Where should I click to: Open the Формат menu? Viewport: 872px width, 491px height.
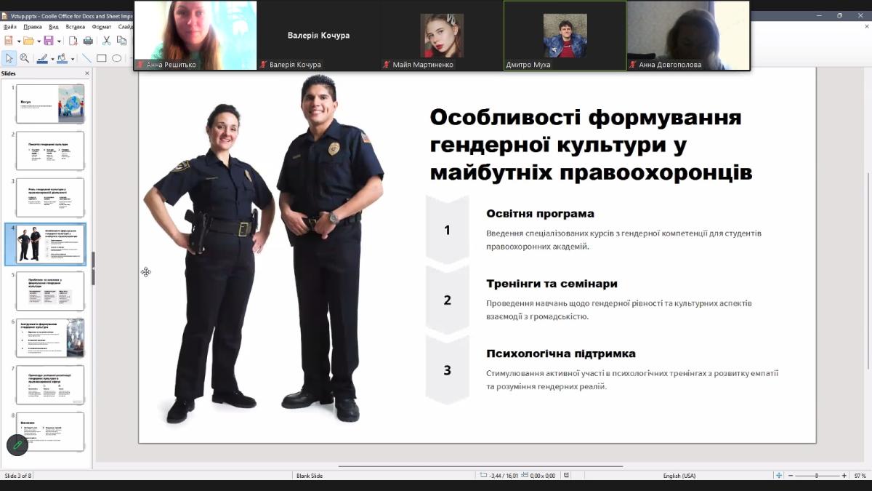click(x=102, y=27)
